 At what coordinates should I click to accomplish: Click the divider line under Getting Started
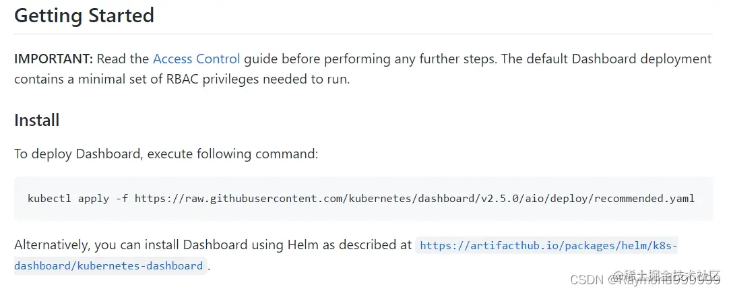tap(364, 34)
